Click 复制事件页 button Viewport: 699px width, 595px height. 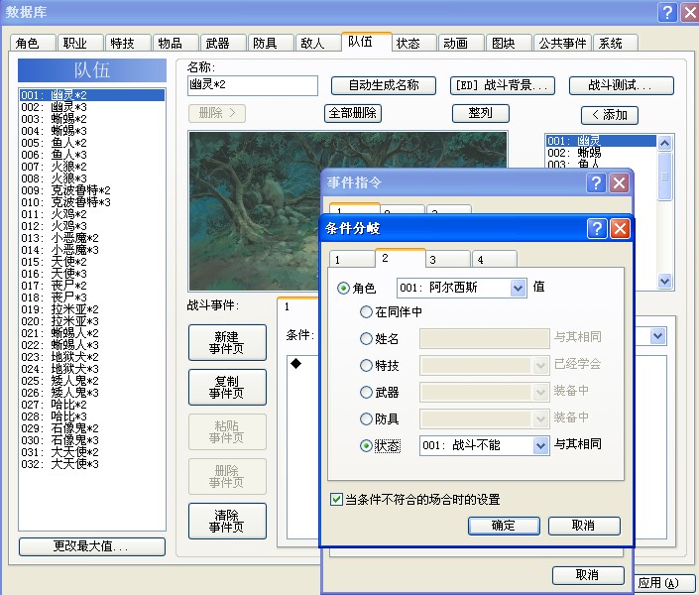[227, 387]
